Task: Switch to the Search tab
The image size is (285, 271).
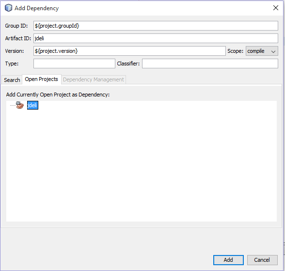Action: [12, 80]
